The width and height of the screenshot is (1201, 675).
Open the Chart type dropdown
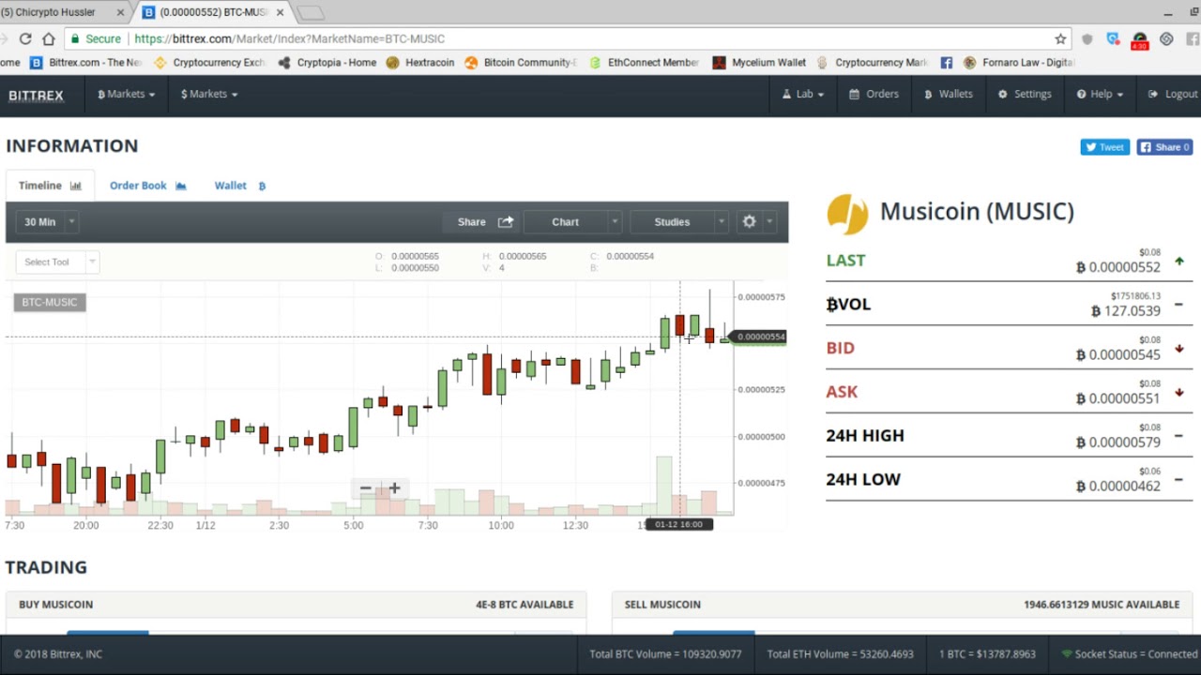pyautogui.click(x=572, y=222)
